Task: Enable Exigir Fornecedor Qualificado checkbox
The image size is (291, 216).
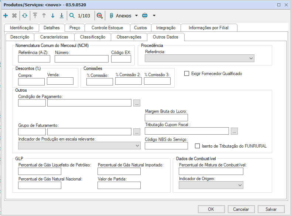Action: tap(186, 74)
